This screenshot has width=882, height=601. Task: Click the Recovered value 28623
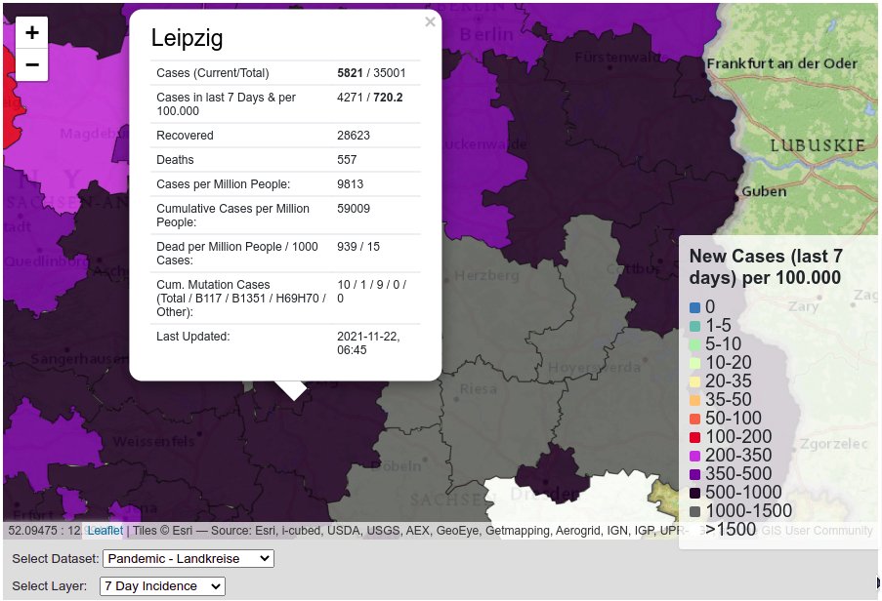(354, 136)
